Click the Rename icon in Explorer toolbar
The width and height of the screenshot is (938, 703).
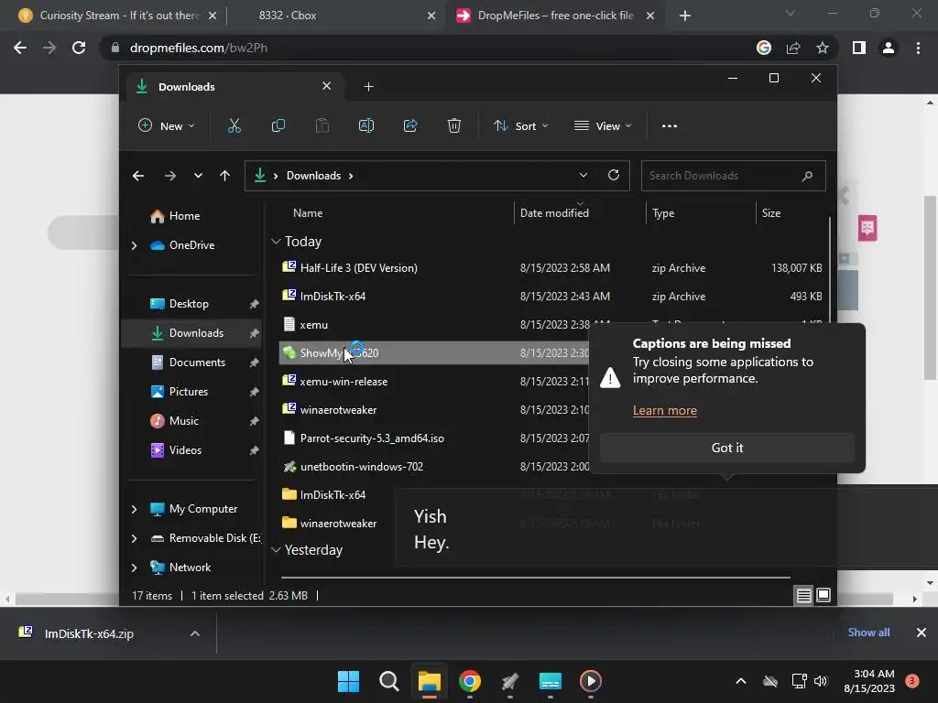(x=366, y=125)
